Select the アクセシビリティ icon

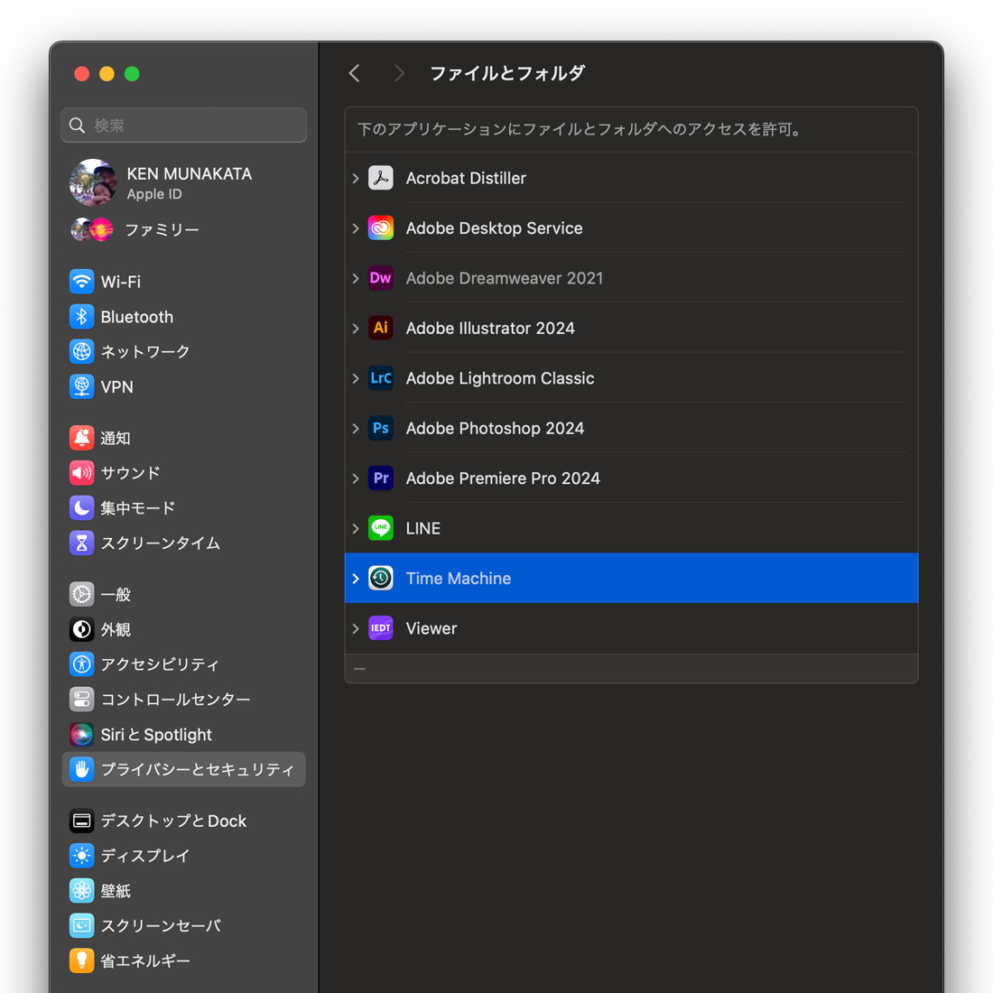tap(81, 664)
